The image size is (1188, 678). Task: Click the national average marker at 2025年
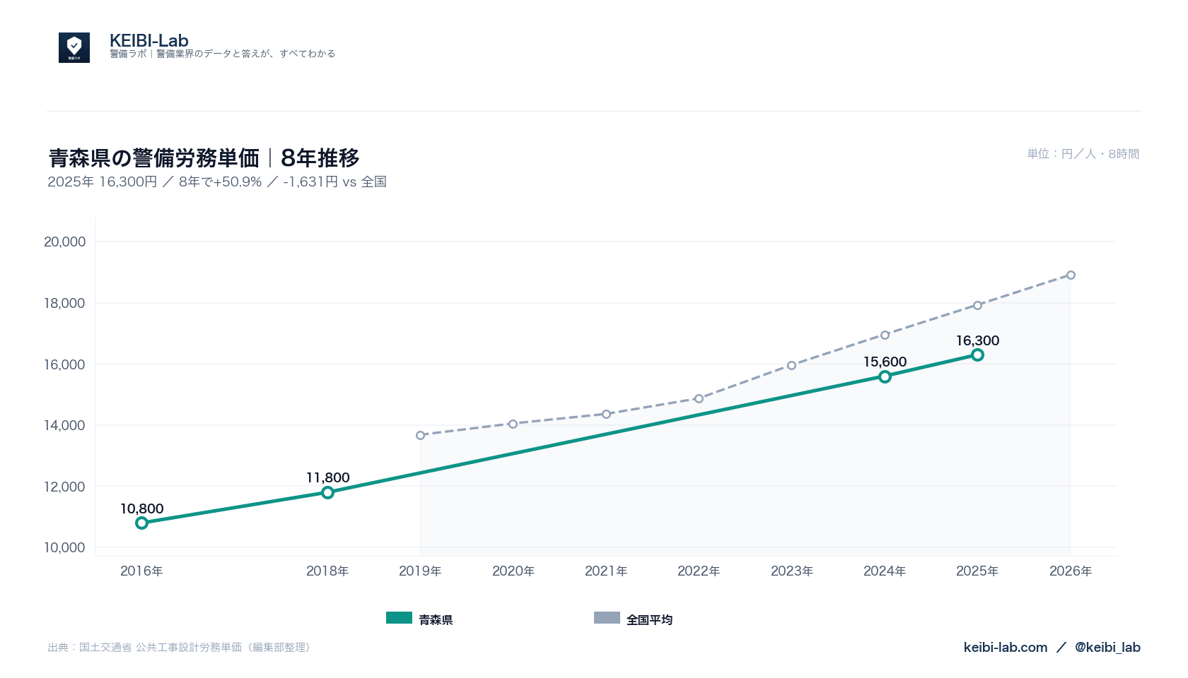pos(977,305)
